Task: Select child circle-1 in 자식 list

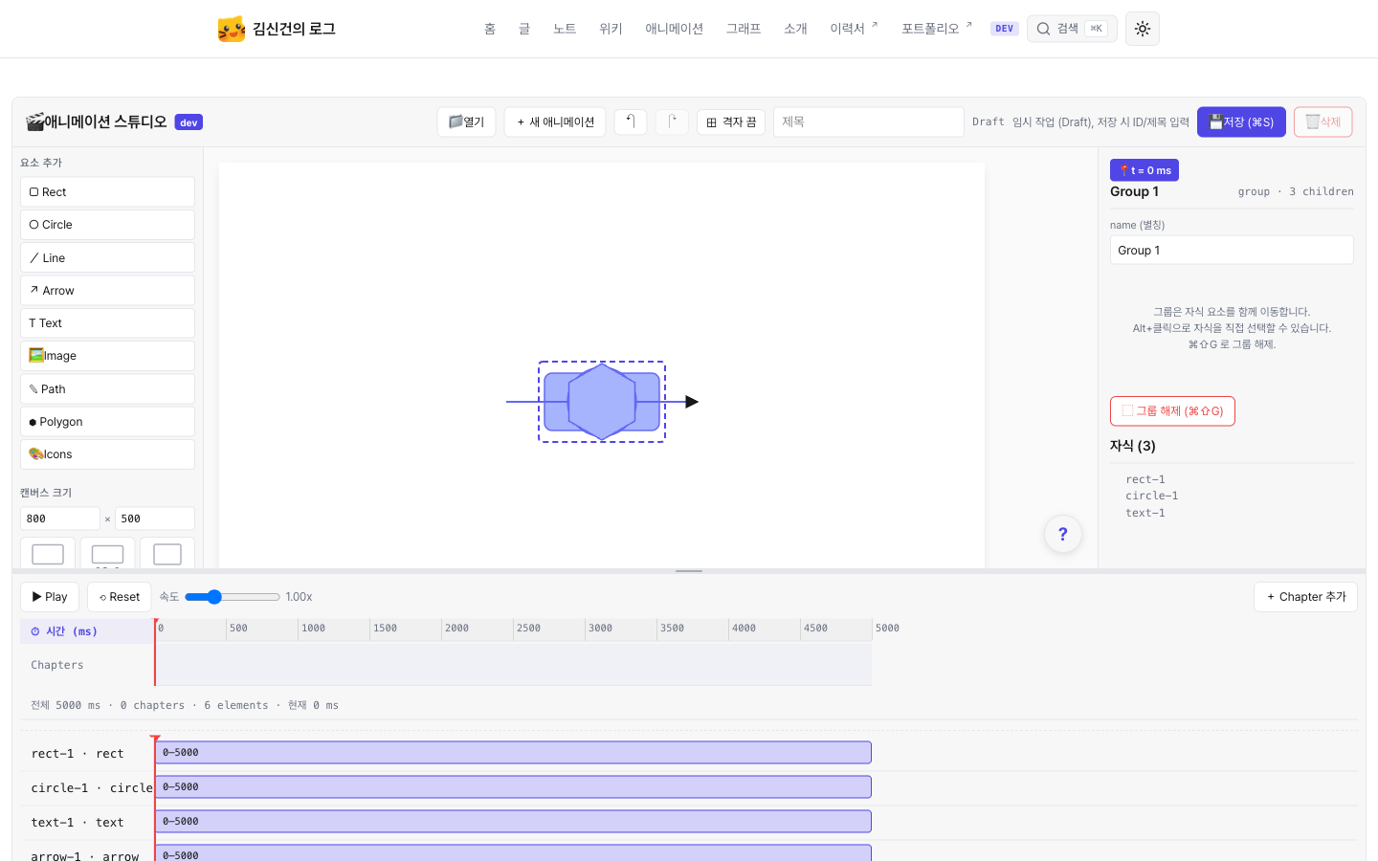Action: [1151, 496]
